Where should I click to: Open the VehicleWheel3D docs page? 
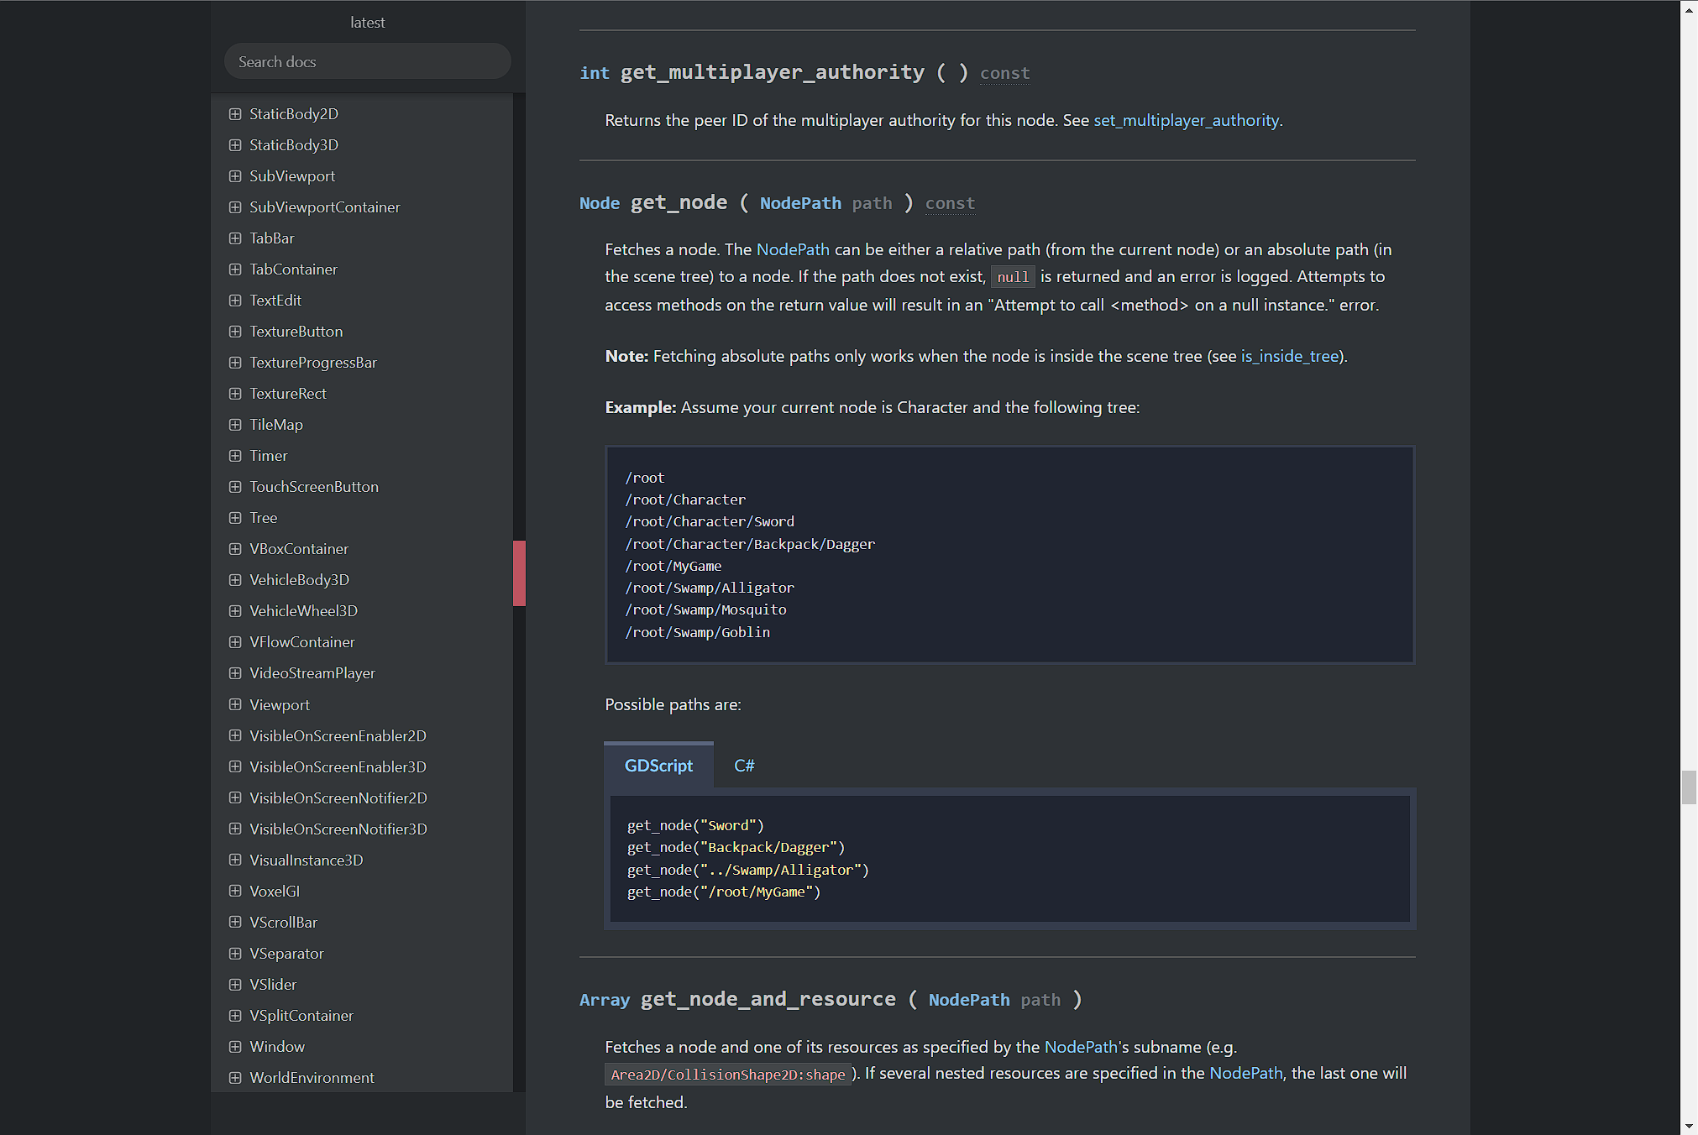tap(303, 611)
